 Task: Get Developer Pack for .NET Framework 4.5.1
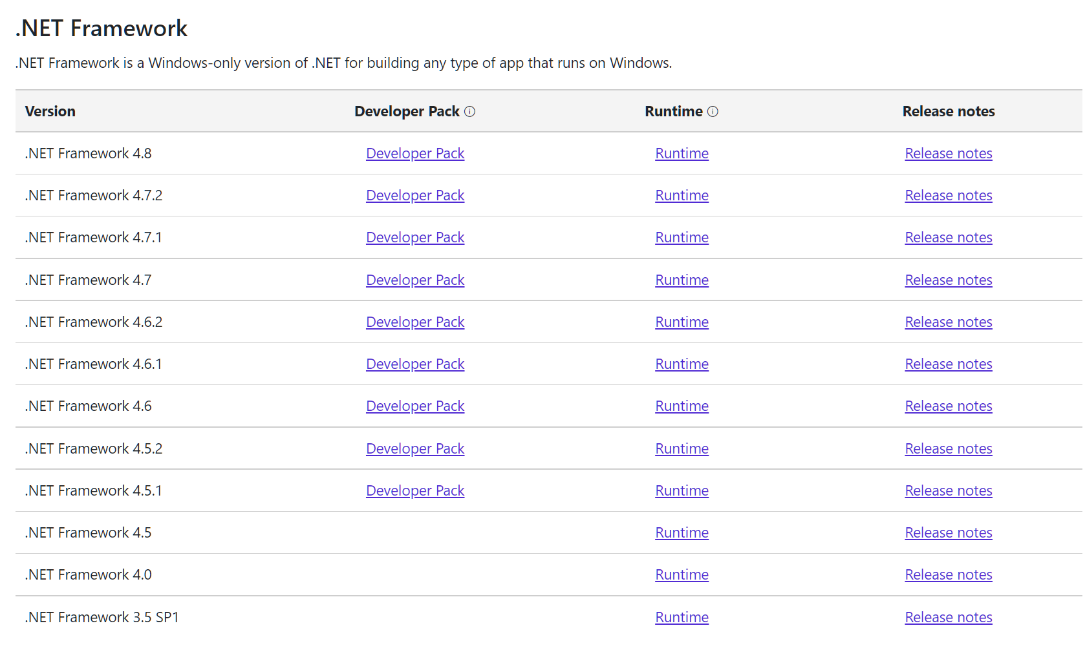(415, 491)
